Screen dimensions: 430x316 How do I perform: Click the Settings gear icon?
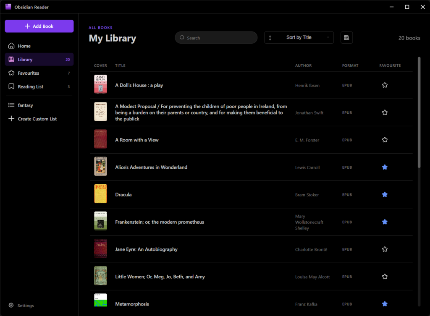[11, 306]
